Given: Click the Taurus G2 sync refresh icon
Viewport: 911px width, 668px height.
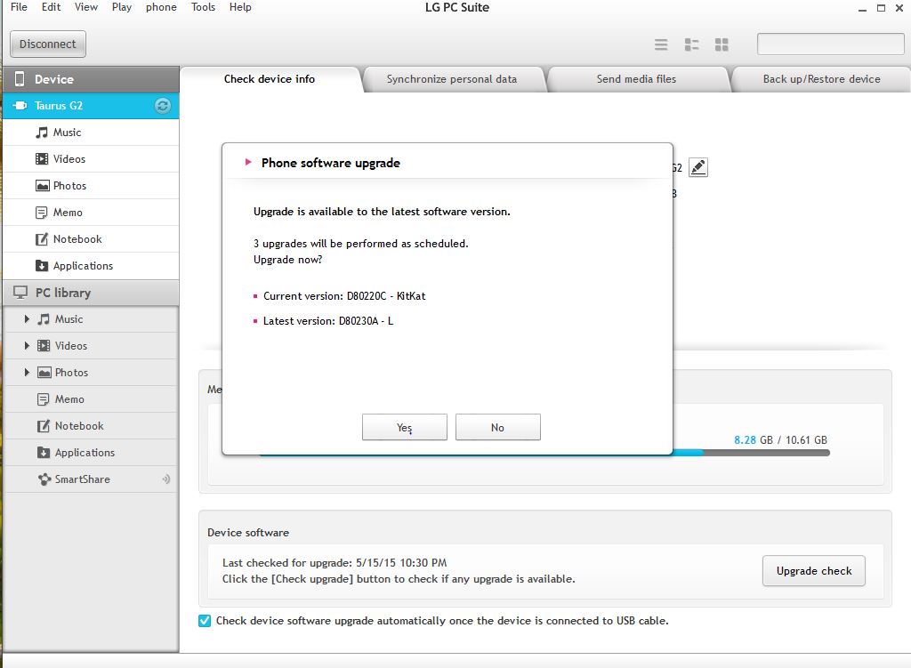Looking at the screenshot, I should coord(163,106).
